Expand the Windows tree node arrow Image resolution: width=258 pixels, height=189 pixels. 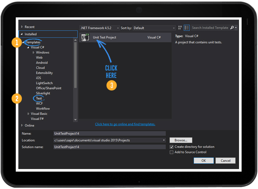coord(33,52)
